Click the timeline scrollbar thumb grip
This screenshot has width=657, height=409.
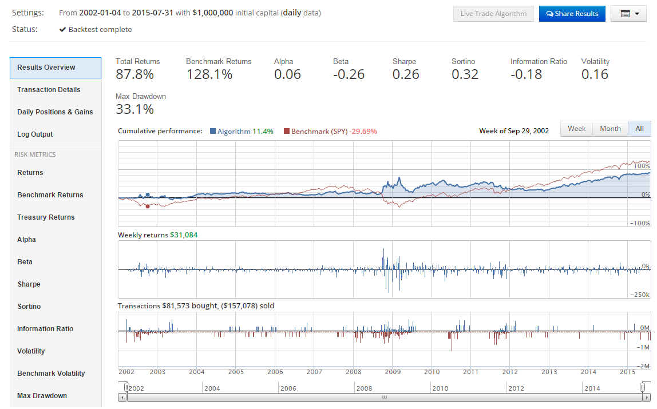[x=384, y=397]
